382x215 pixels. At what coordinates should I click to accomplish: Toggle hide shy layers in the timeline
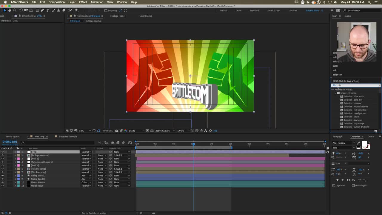click(113, 143)
